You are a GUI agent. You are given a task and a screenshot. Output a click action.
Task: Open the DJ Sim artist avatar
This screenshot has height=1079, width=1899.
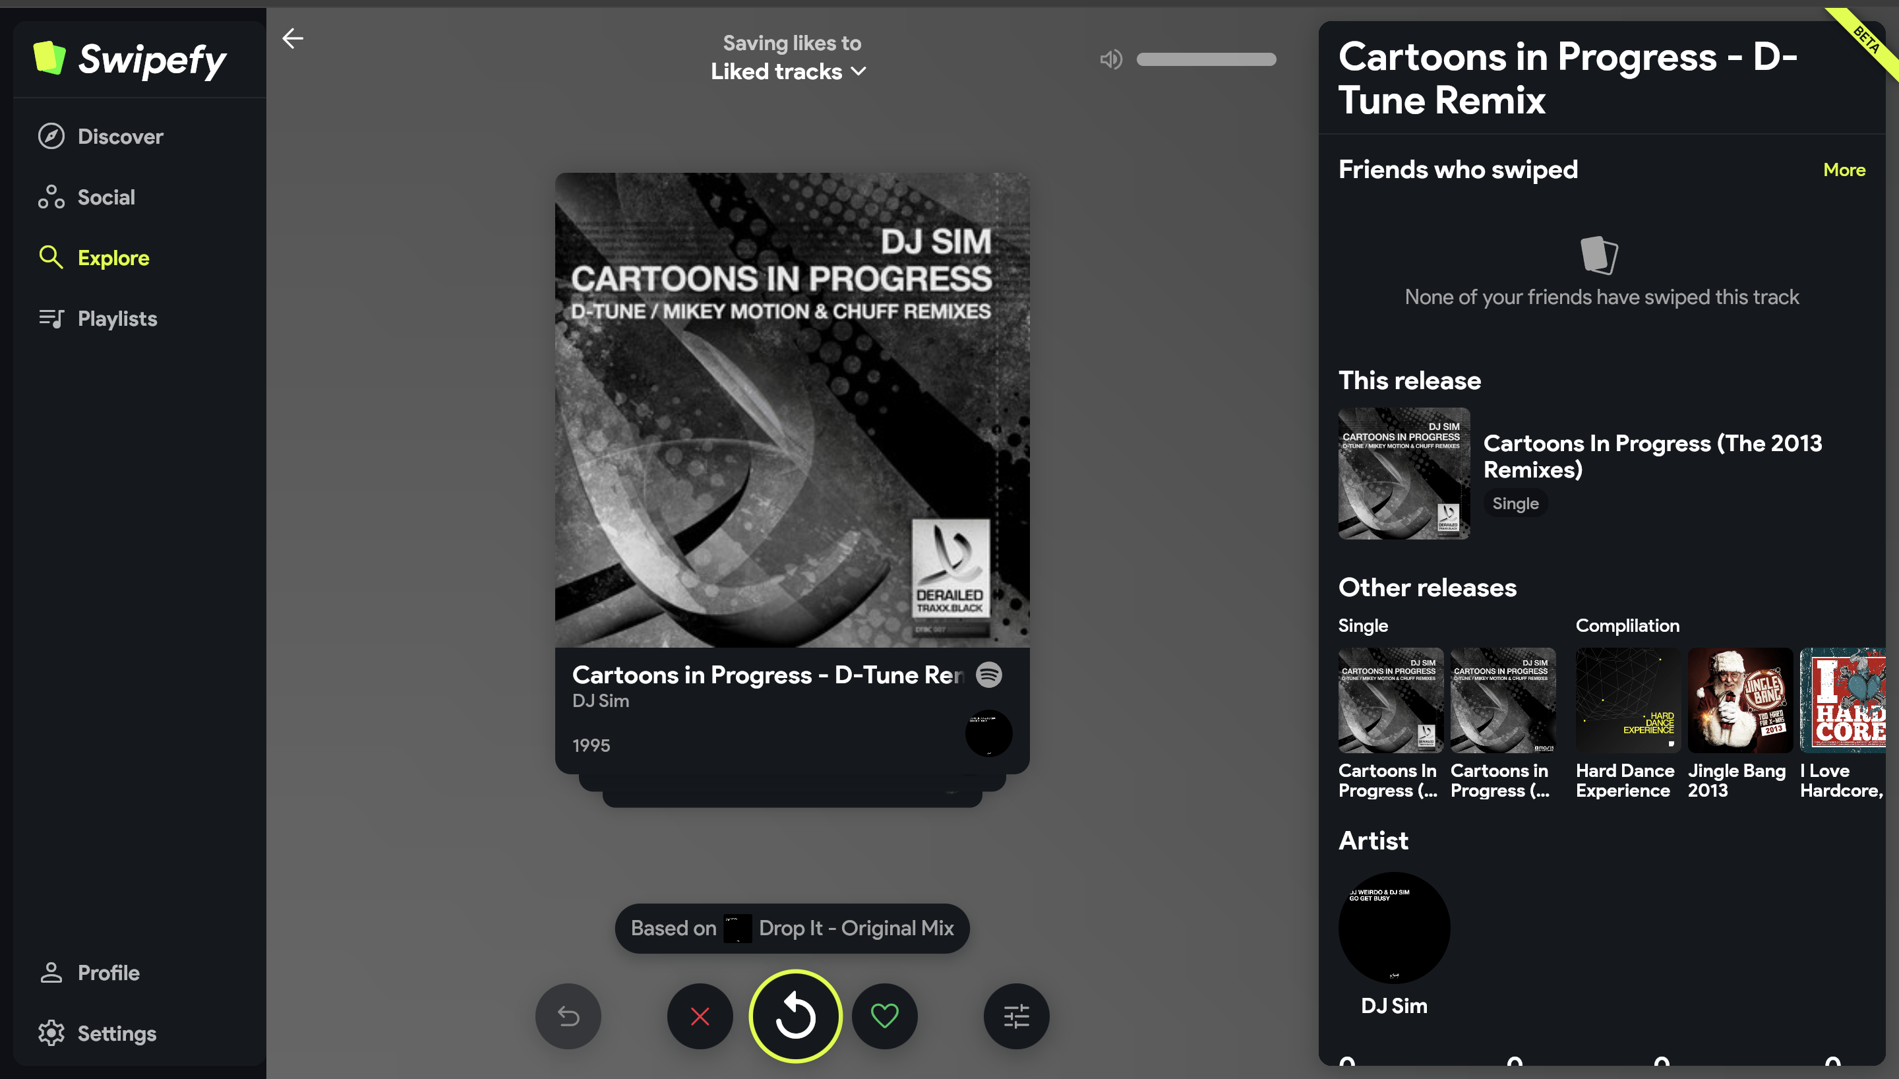pos(1394,928)
